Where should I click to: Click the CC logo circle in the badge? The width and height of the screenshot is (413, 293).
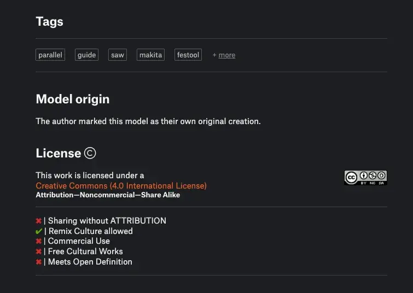(x=351, y=178)
